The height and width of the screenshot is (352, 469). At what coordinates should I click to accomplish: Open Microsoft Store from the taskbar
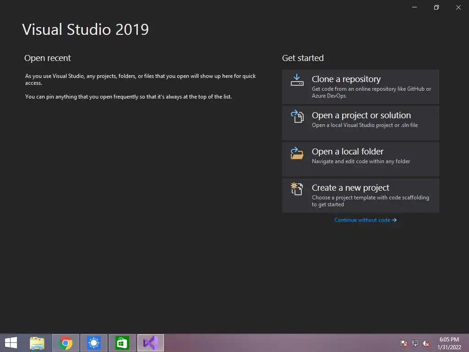(122, 343)
